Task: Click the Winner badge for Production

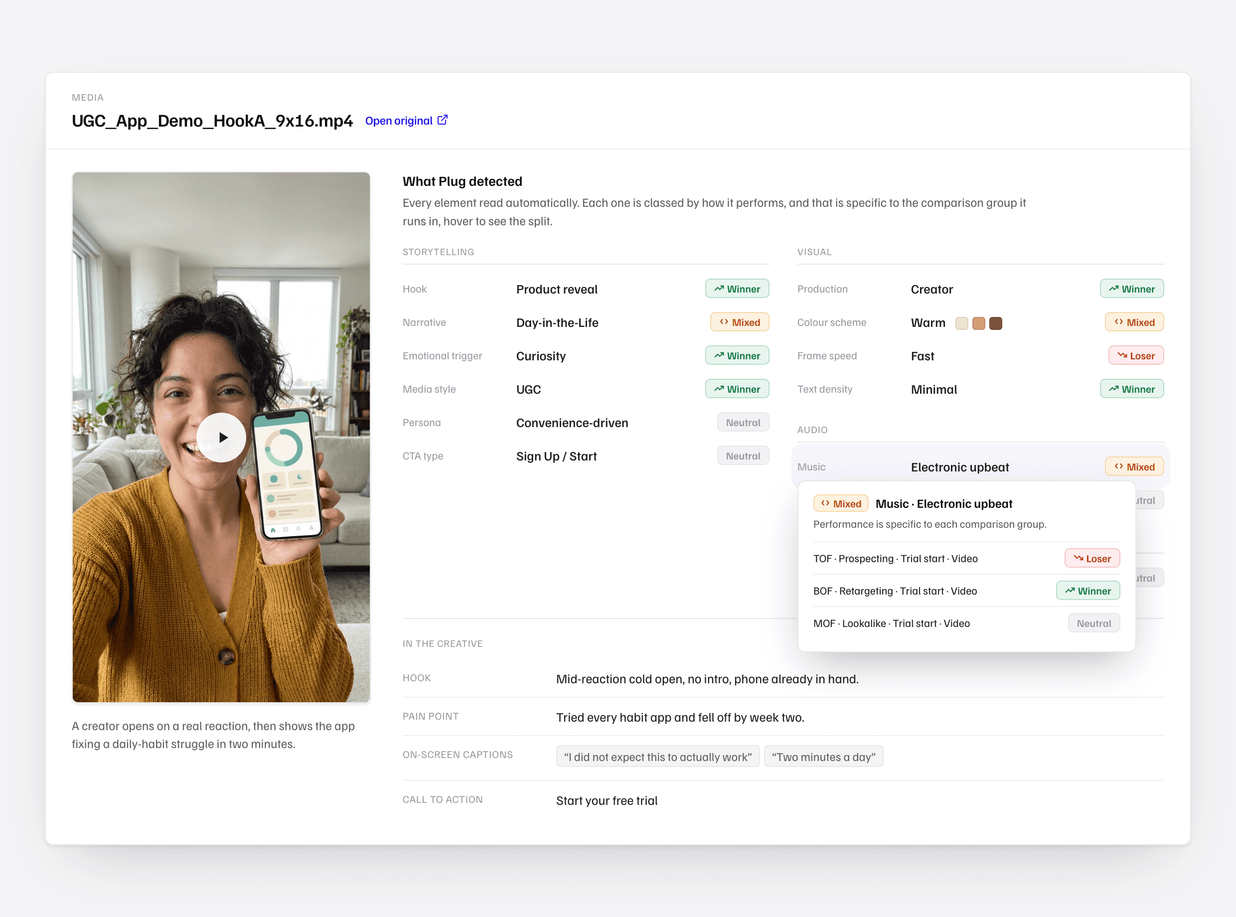Action: point(1132,289)
